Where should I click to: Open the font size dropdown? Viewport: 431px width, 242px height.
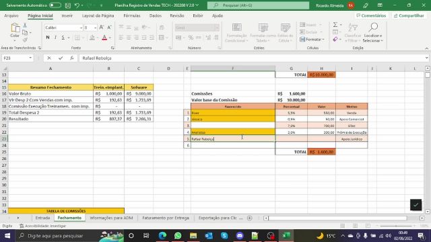coord(96,28)
